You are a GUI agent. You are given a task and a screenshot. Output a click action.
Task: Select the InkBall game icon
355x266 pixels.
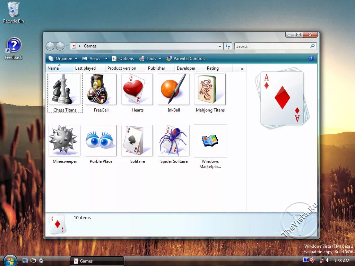coord(173,89)
